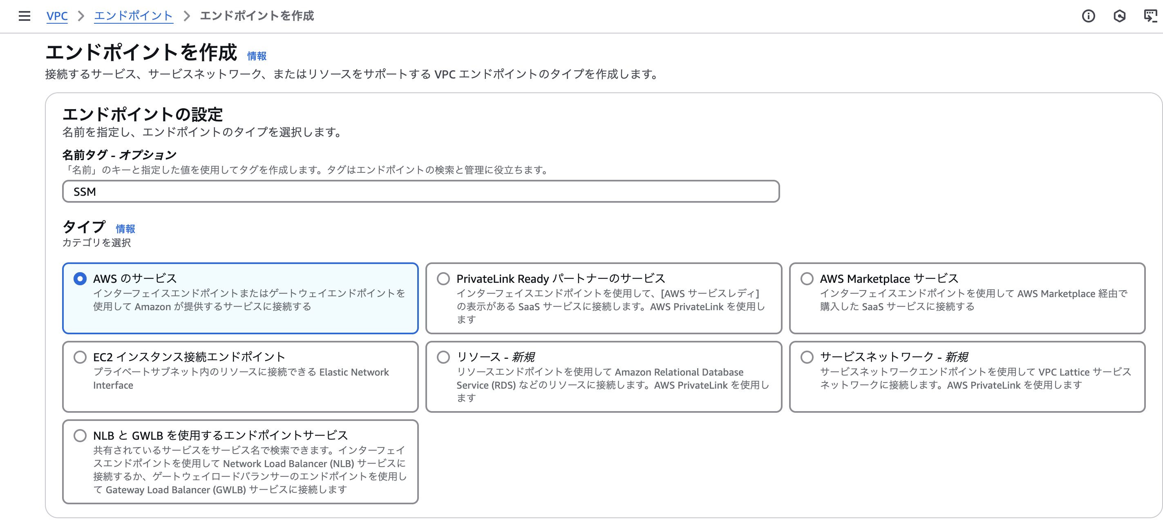Click the エンドポイントを作成 breadcrumb item
The height and width of the screenshot is (528, 1163).
tap(257, 16)
